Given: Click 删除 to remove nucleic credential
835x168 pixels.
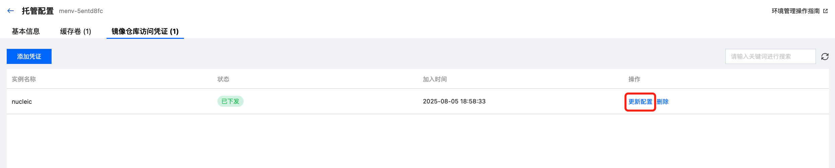Looking at the screenshot, I should (x=662, y=102).
